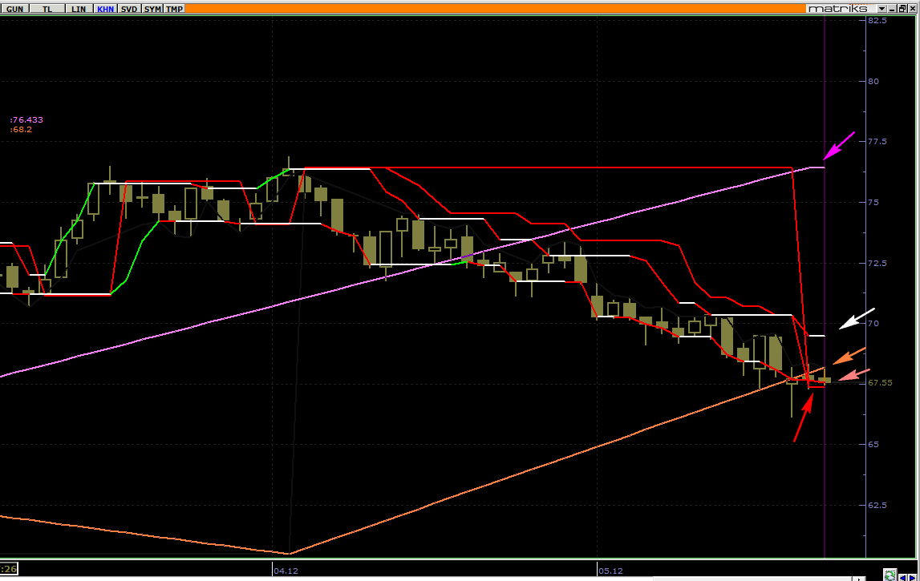Open the matriks window dropdown arrow
The height and width of the screenshot is (581, 920).
click(881, 8)
